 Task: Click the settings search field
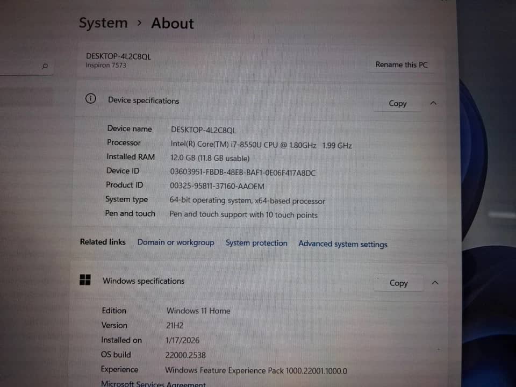(x=26, y=67)
